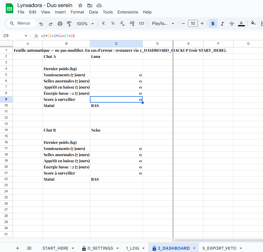Open the print dialog
This screenshot has width=263, height=252.
[60, 23]
